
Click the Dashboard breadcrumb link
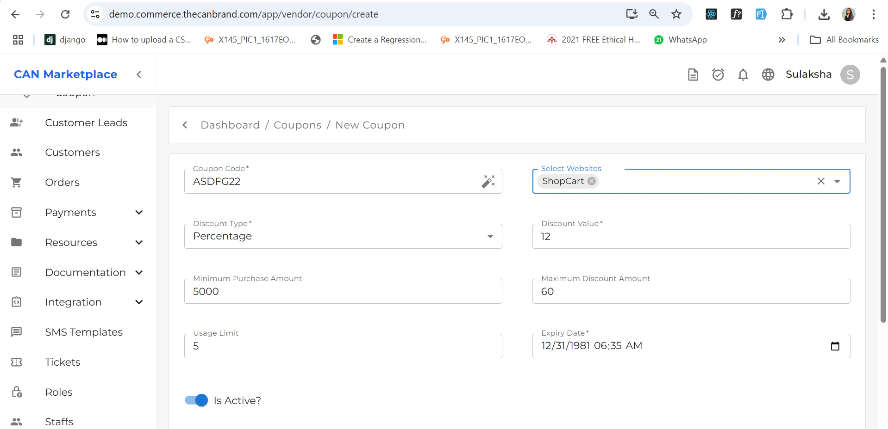tap(230, 125)
